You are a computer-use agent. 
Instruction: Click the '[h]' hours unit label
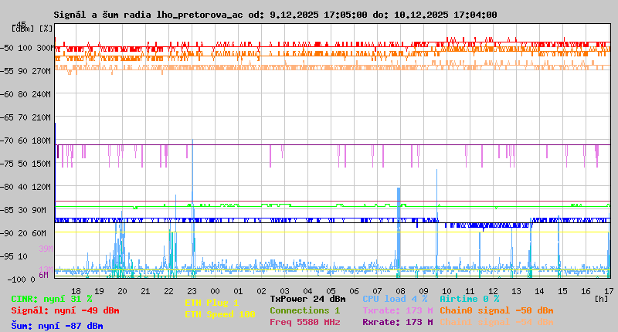coord(601,299)
